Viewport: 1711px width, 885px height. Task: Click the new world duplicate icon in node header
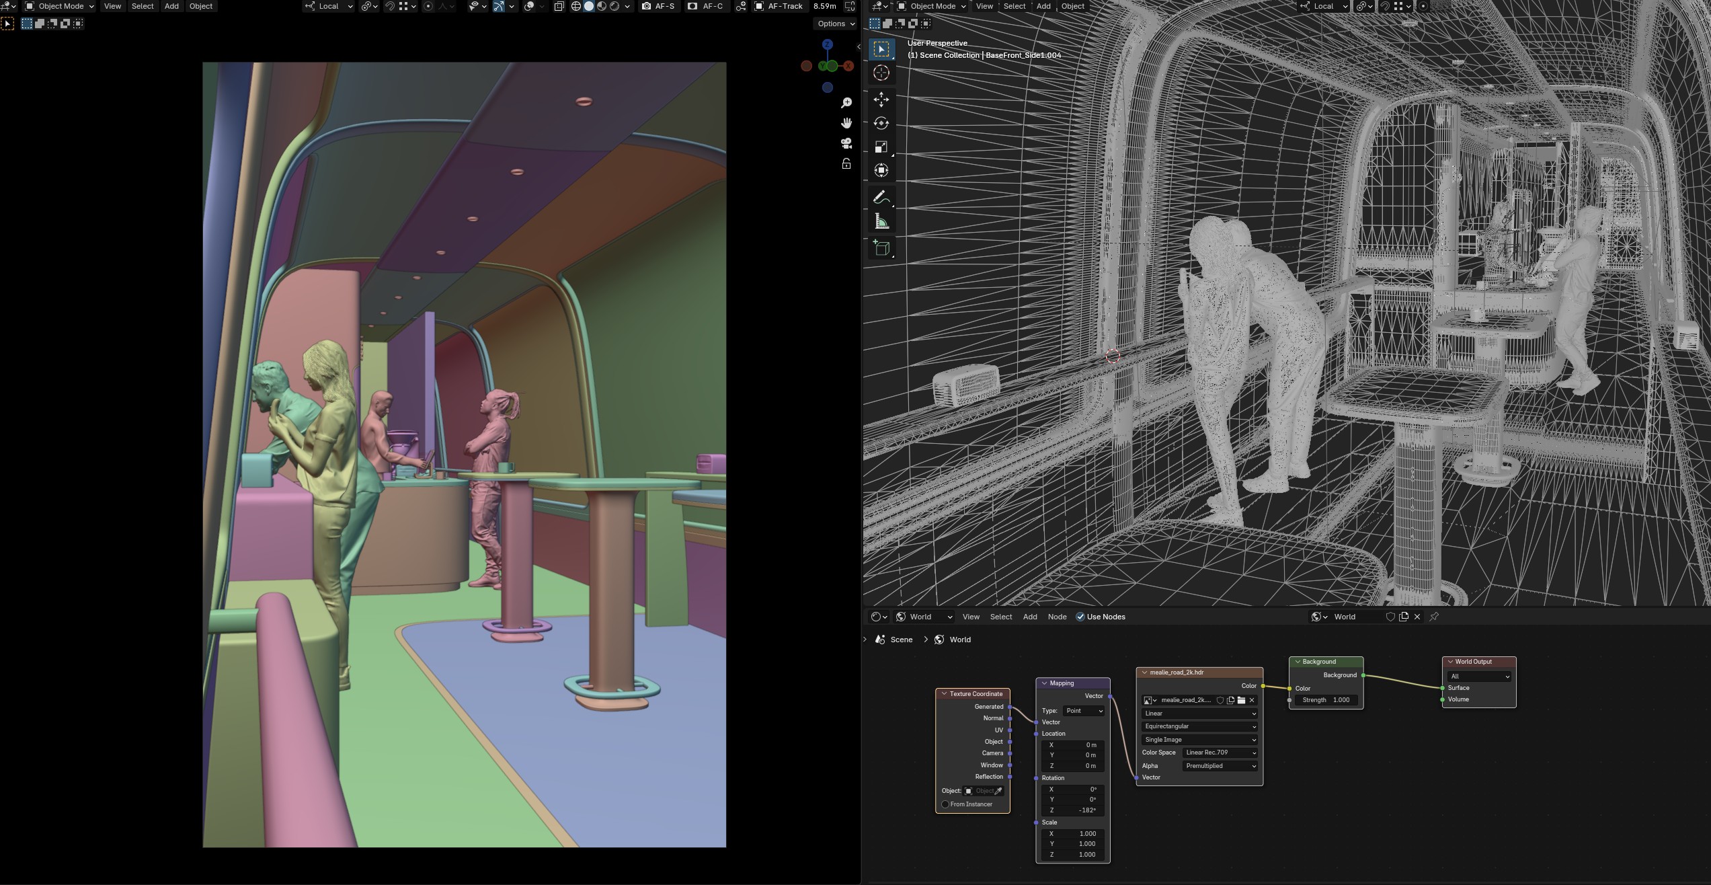click(x=1404, y=617)
